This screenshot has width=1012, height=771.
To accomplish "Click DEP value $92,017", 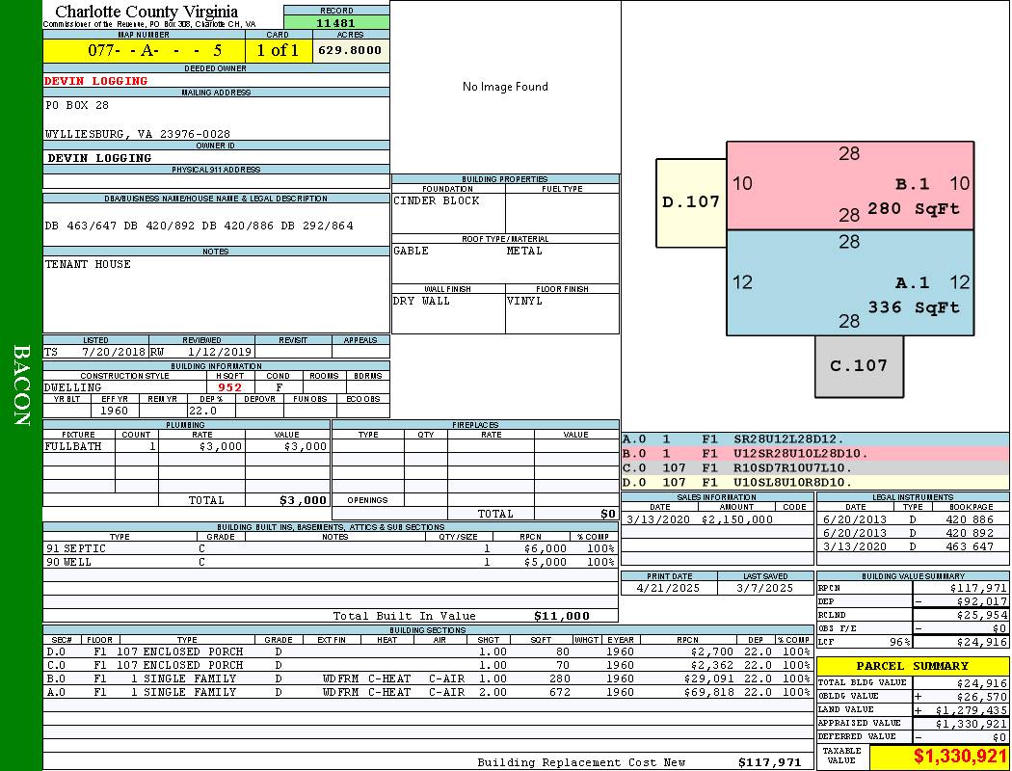I will coord(982,602).
